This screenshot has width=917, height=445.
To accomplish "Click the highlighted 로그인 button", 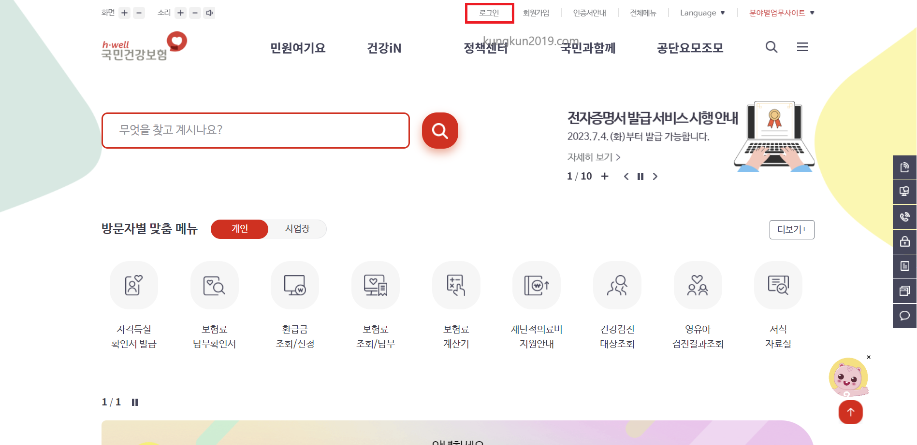I will pos(489,13).
